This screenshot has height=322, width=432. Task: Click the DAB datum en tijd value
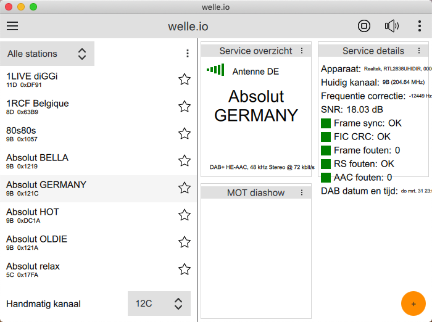[x=417, y=191]
